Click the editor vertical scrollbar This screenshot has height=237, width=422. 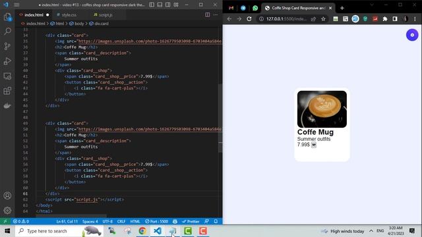coord(220,118)
